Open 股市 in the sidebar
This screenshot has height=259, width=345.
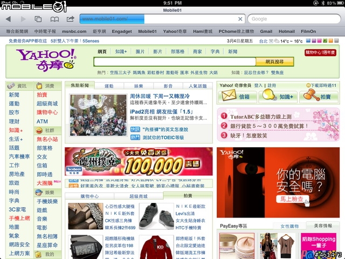tap(14, 113)
